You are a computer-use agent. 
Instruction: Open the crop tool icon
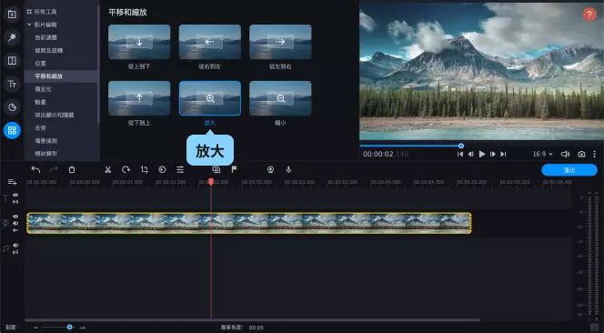tap(145, 169)
